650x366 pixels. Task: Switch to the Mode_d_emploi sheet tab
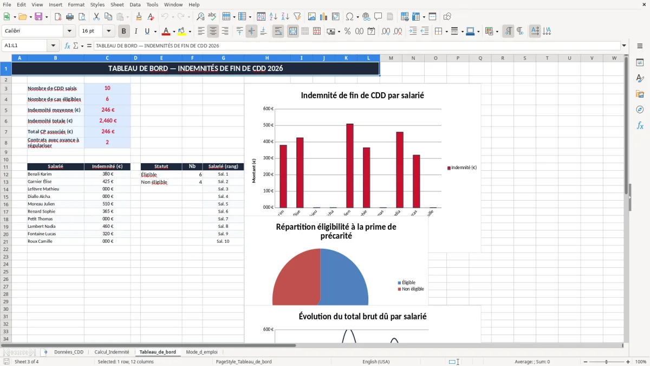201,352
